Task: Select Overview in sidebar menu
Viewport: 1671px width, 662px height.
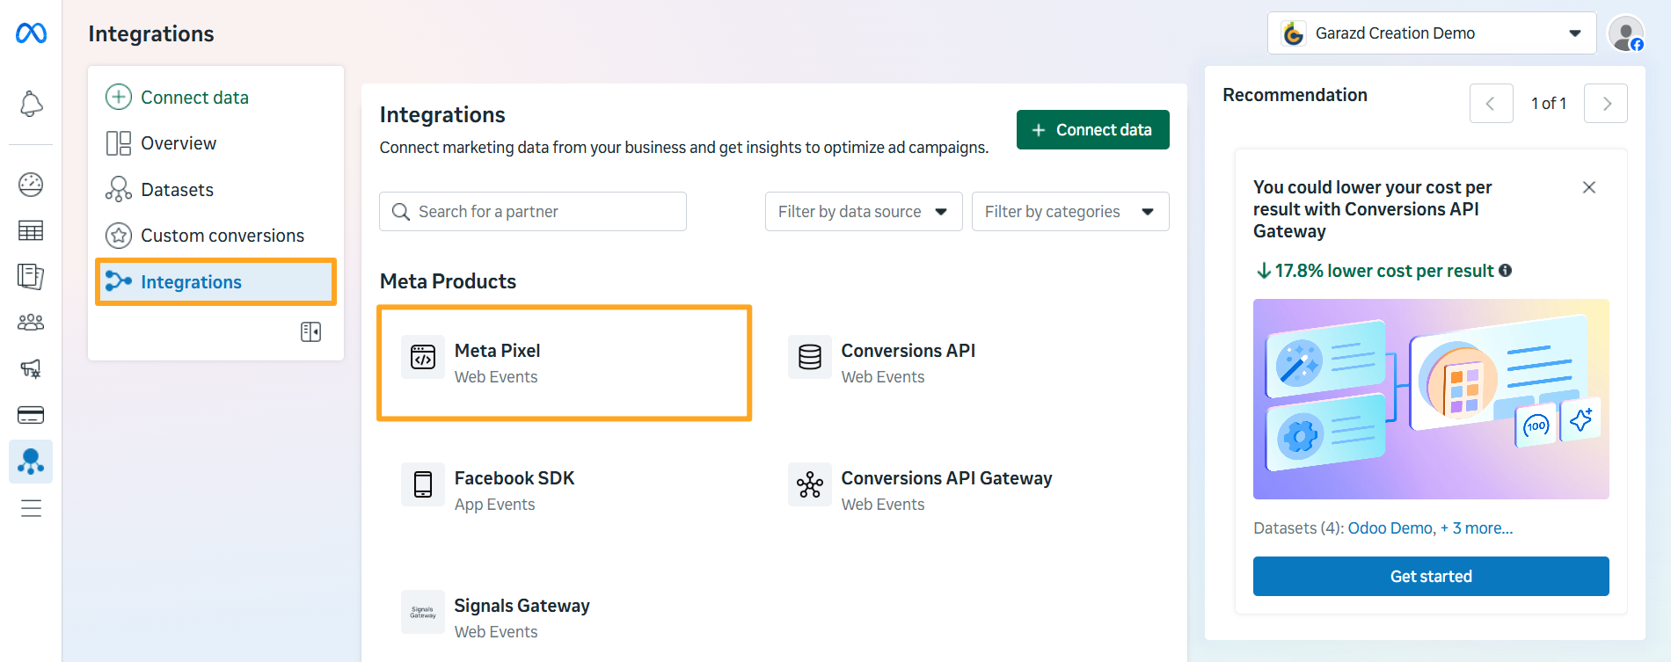Action: [x=215, y=143]
